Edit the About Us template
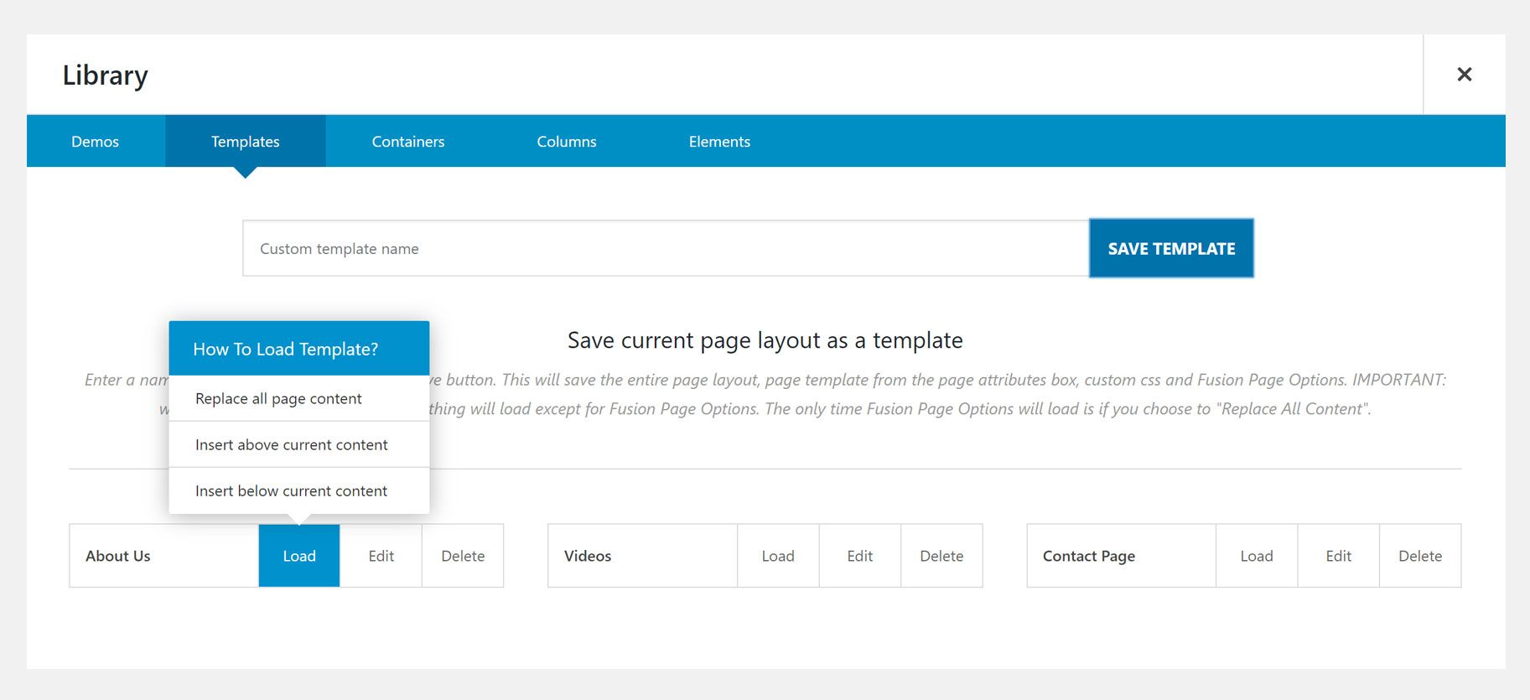Screen dimensions: 1530x700 click(381, 556)
